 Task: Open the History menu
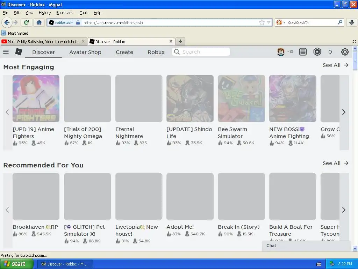[44, 13]
